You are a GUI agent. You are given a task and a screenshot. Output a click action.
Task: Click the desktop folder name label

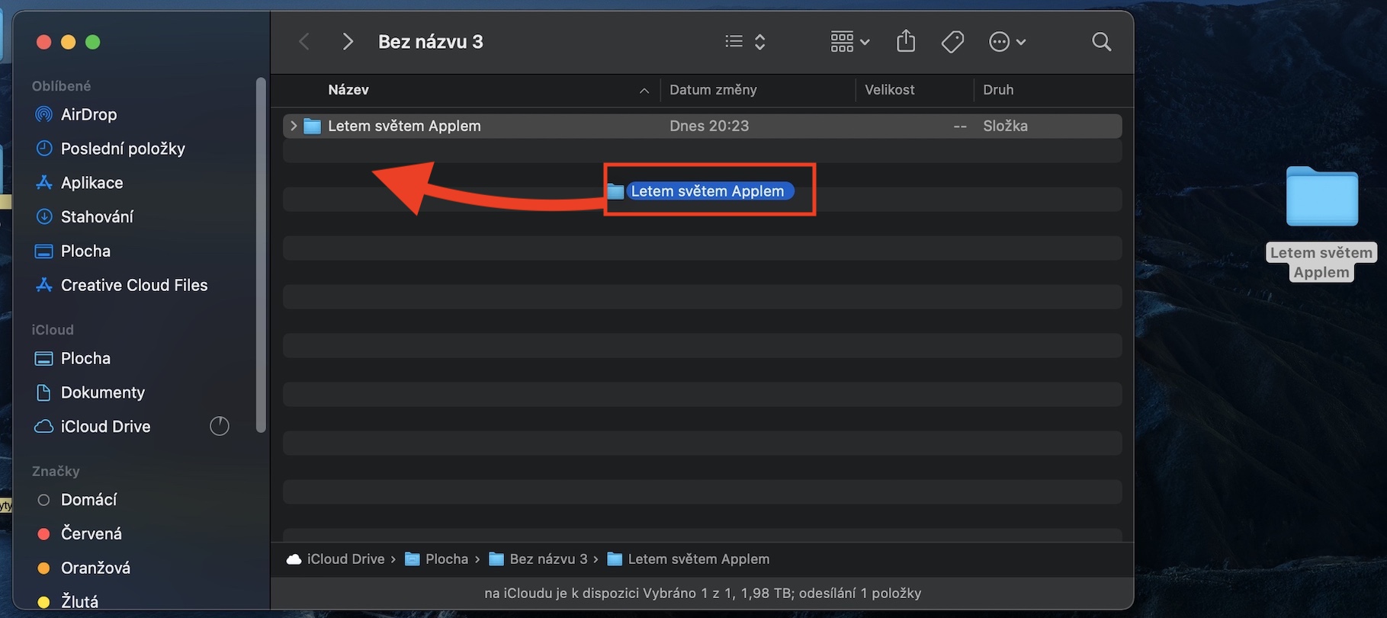click(1321, 263)
